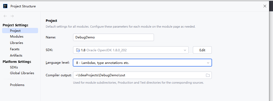Click the Name field containing DebugDemo
Screen dimensions: 273x101
pyautogui.click(x=113, y=37)
